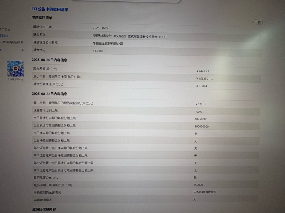Click the 成份股信息内容 heading
This screenshot has width=285, height=213.
point(44,209)
